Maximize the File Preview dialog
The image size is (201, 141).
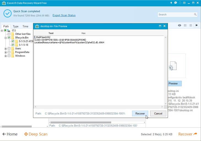point(160,26)
